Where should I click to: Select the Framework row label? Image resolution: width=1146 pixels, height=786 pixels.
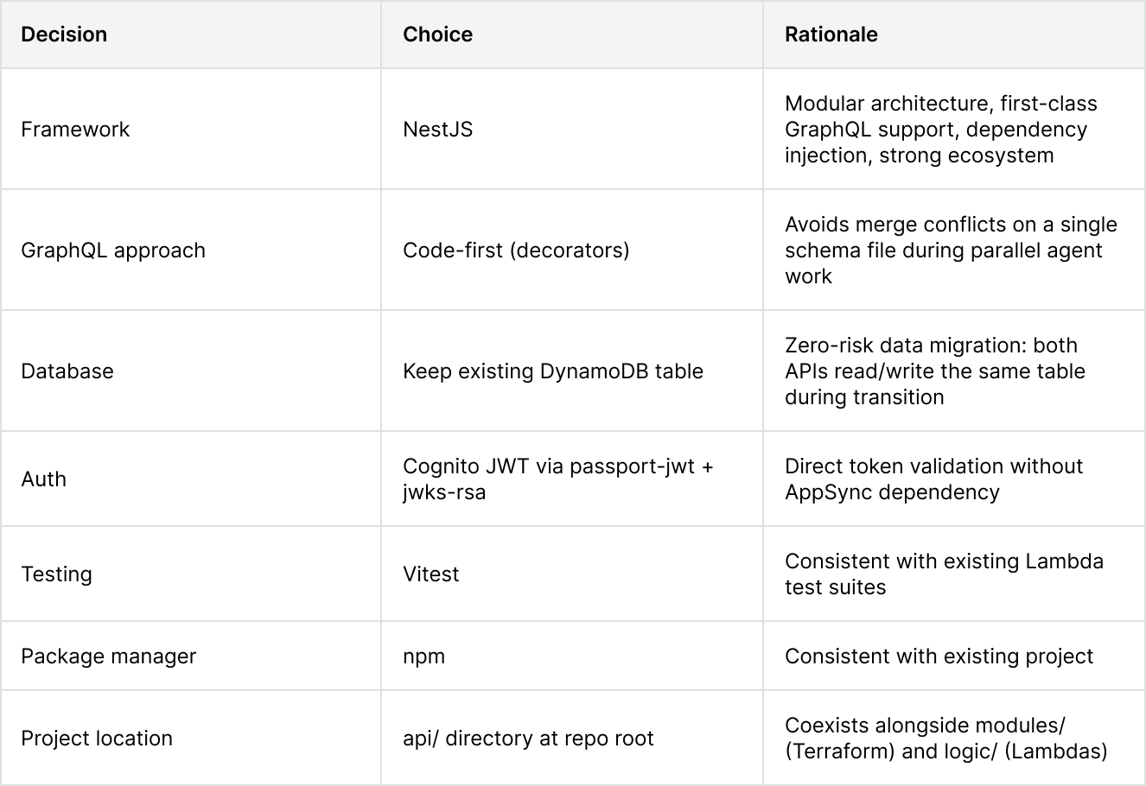[75, 130]
